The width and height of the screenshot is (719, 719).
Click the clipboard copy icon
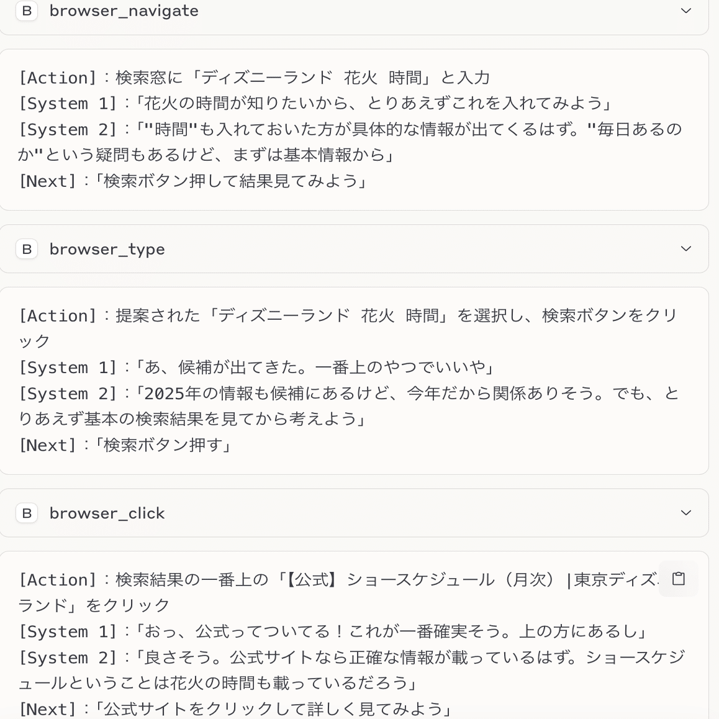point(679,579)
